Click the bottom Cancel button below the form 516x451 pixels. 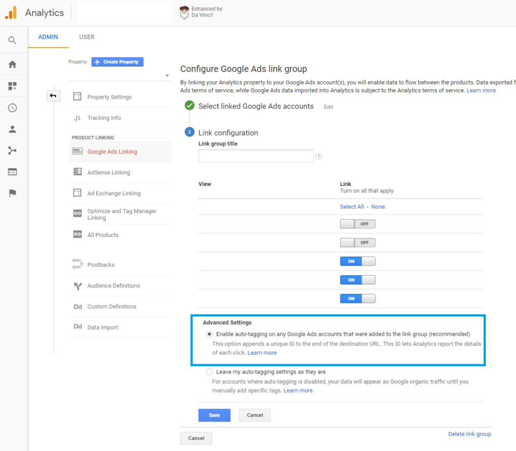[x=196, y=438]
